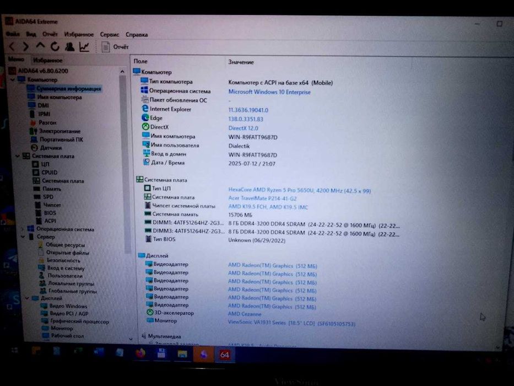This screenshot has height=386, width=514.
Task: Open File Explorer from the taskbar
Action: point(182,353)
